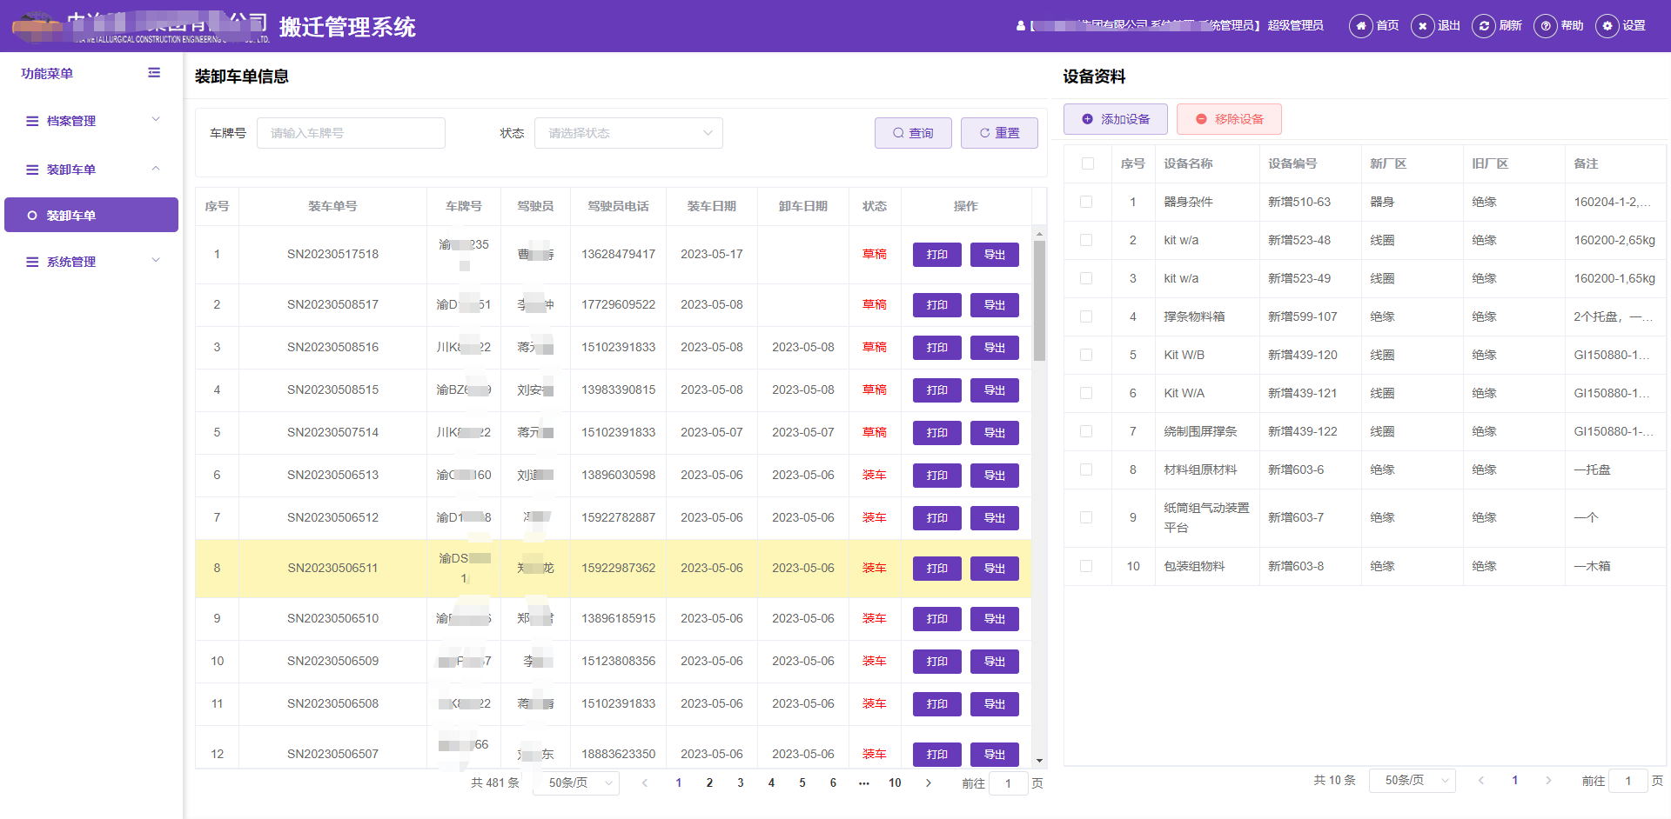1671x819 pixels.
Task: Click the plus icon on 添加设备 button
Action: [1087, 119]
